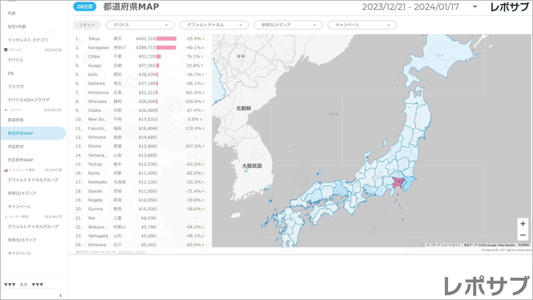Open the デバイス filter dropdown
This screenshot has height=300, width=533.
tap(140, 25)
